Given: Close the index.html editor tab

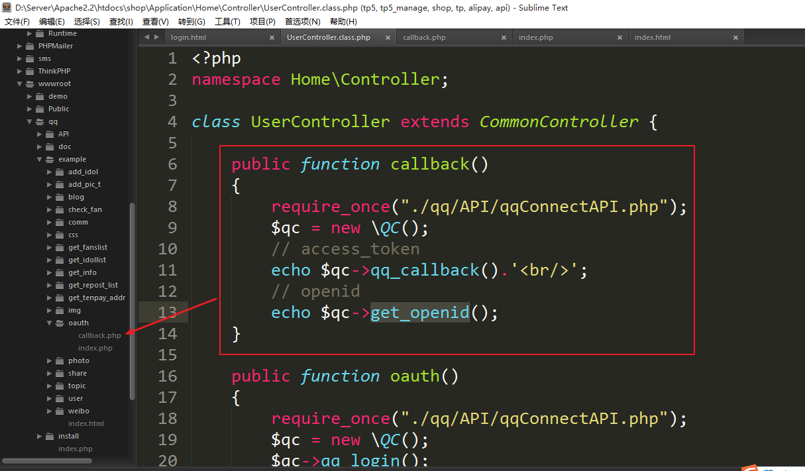Looking at the screenshot, I should [x=736, y=38].
